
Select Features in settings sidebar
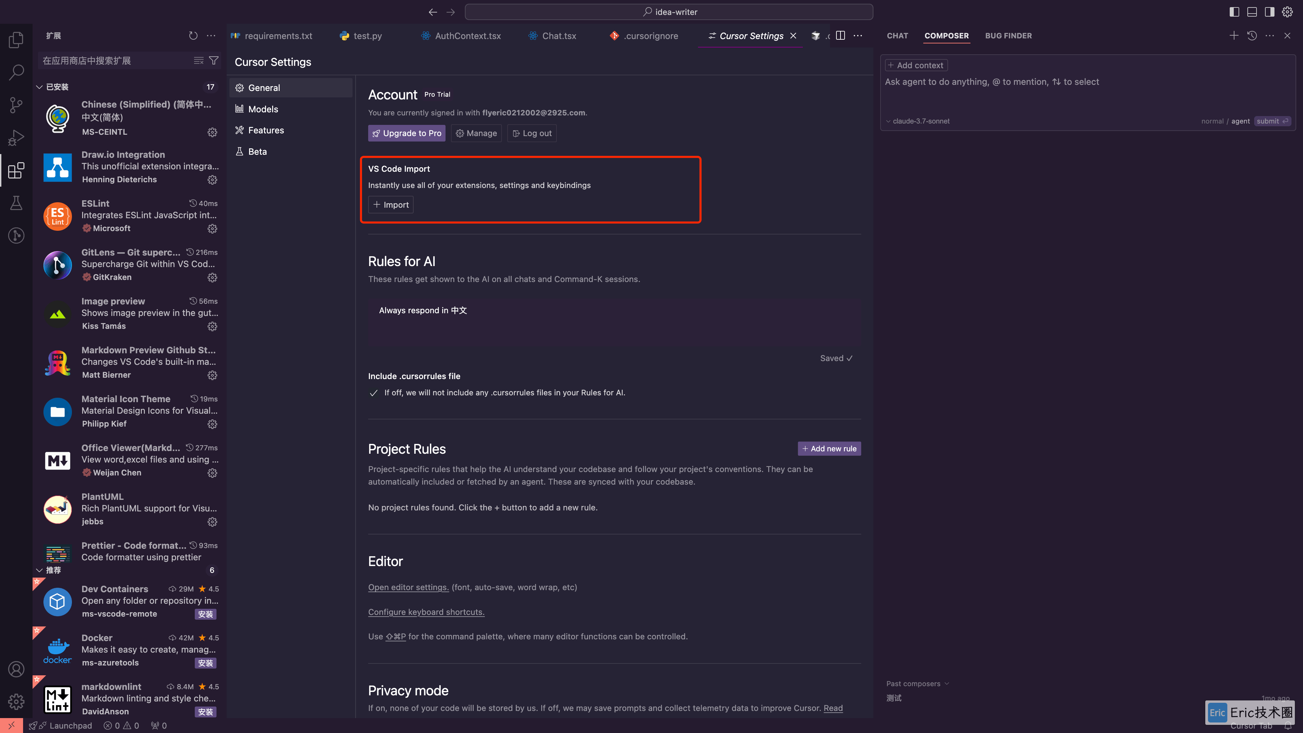(291, 130)
